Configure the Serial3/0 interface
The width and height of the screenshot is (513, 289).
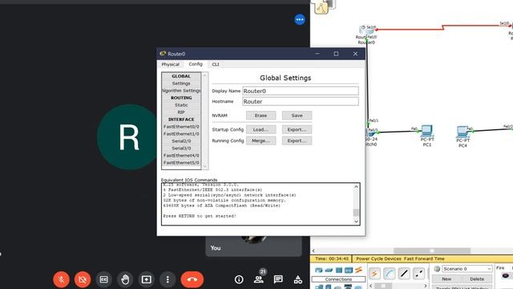(181, 148)
